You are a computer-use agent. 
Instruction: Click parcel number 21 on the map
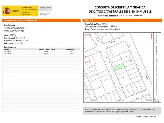pyautogui.click(x=133, y=66)
